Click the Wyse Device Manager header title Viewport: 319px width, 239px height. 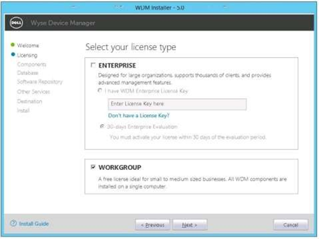click(63, 23)
